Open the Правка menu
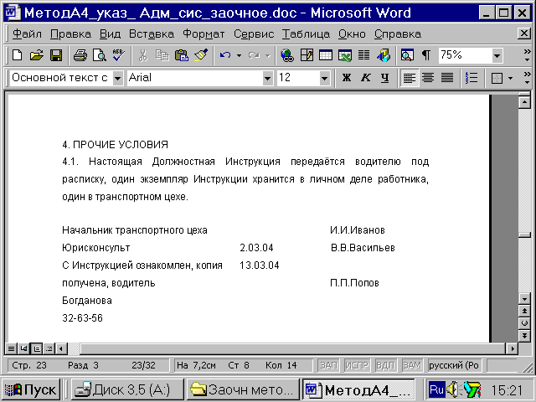536x402 pixels. click(x=70, y=33)
